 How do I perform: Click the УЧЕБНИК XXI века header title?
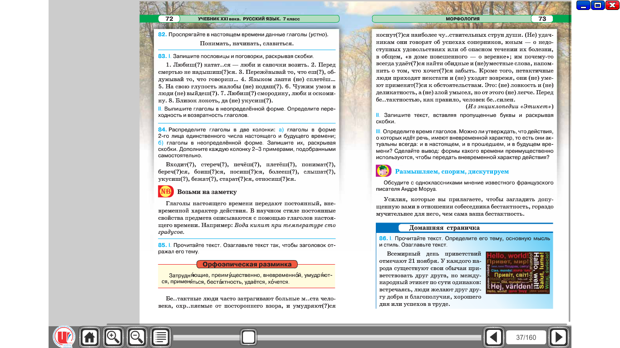(x=249, y=19)
